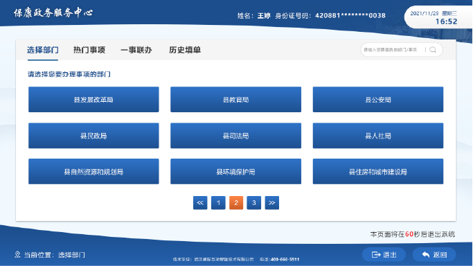This screenshot has height=266, width=473.
Task: Click the ID number 420881********0038
Action: pyautogui.click(x=350, y=15)
